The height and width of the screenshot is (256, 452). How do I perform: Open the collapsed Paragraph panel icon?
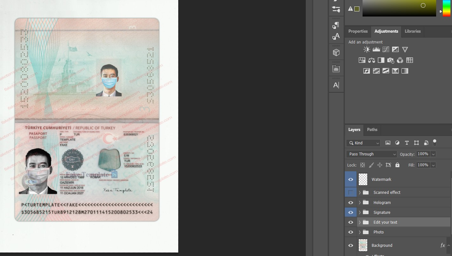[x=336, y=25]
